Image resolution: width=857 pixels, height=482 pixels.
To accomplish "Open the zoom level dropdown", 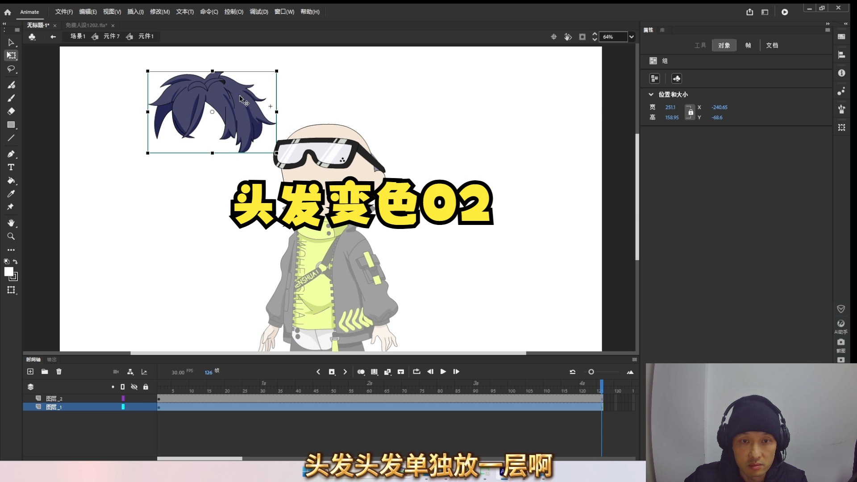I will pyautogui.click(x=632, y=37).
